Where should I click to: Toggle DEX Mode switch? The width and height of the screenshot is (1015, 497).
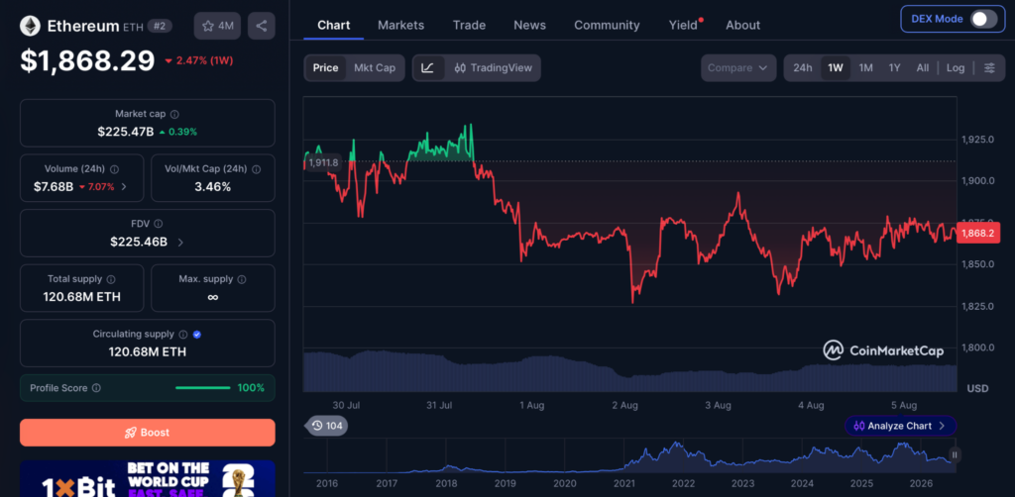coord(984,19)
